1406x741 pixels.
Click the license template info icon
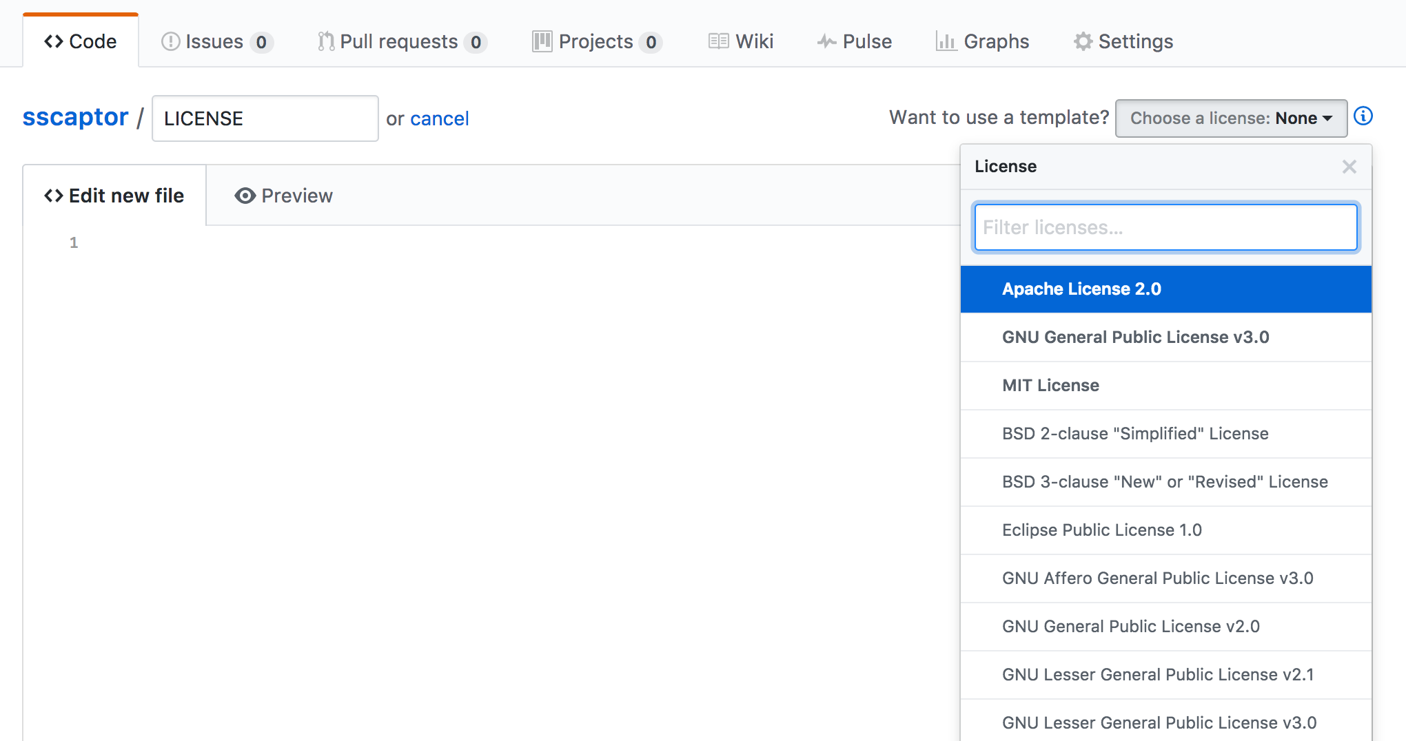point(1363,116)
